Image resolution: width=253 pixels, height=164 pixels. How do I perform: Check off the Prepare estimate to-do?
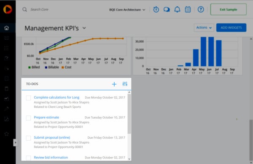coord(28,118)
